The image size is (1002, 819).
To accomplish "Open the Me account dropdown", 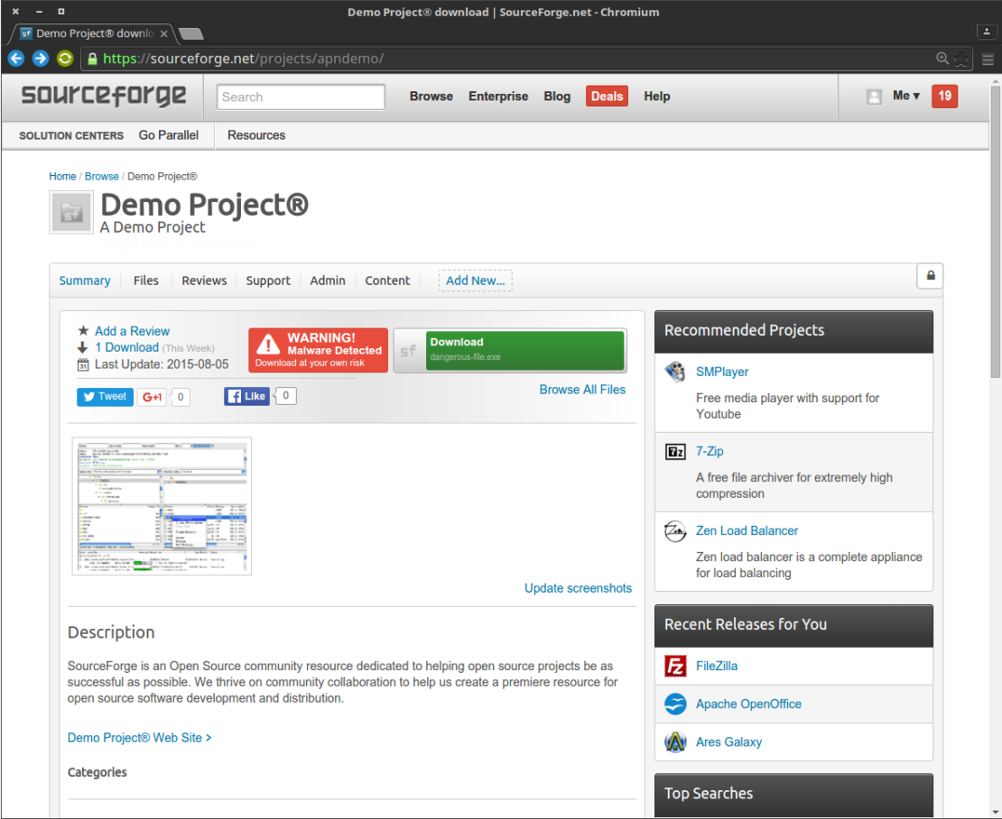I will point(901,95).
